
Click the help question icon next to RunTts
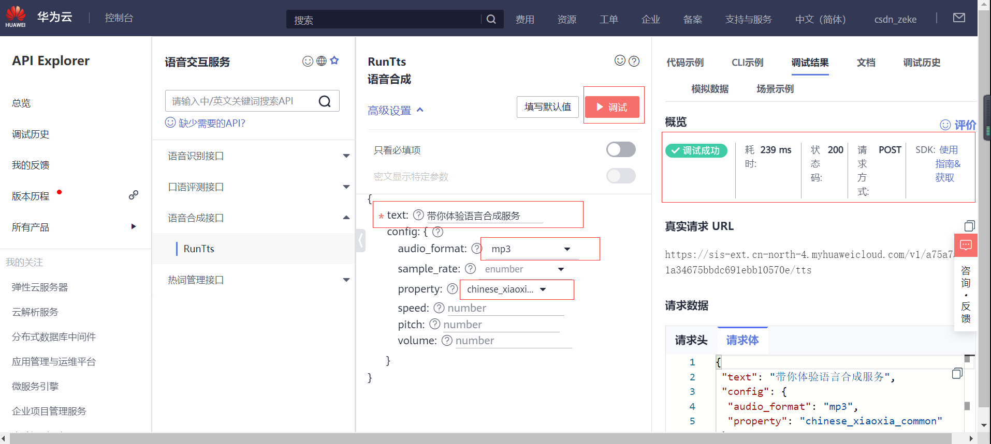[x=634, y=61]
